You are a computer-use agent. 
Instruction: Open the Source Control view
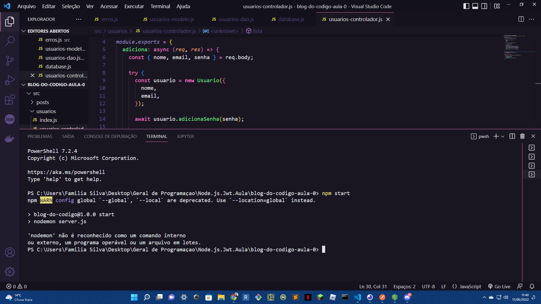10,61
